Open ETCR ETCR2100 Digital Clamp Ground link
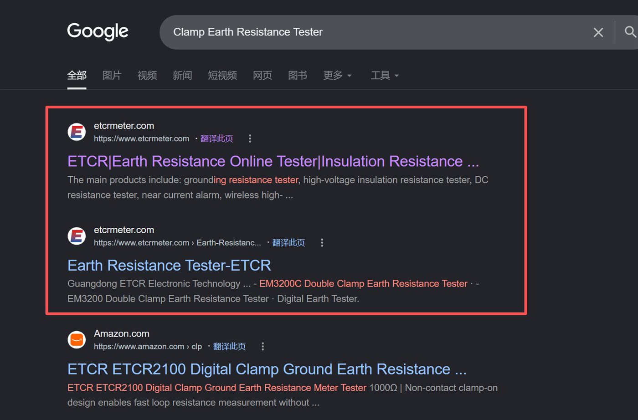The width and height of the screenshot is (638, 420). pos(267,369)
